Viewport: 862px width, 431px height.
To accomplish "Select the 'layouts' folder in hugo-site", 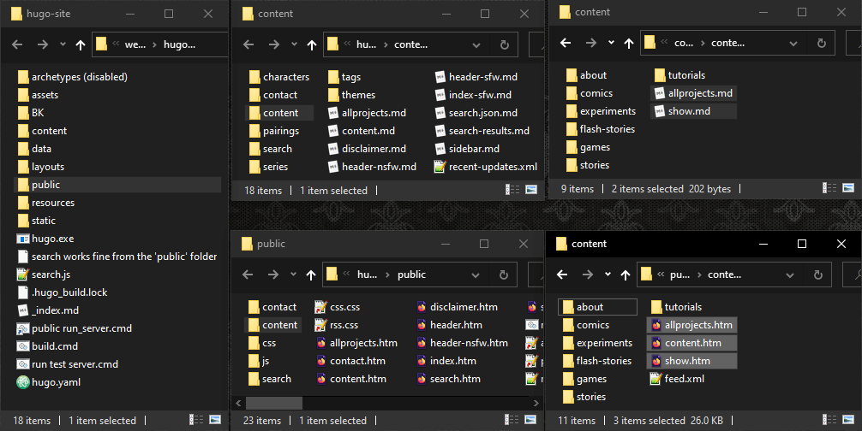I will point(47,167).
